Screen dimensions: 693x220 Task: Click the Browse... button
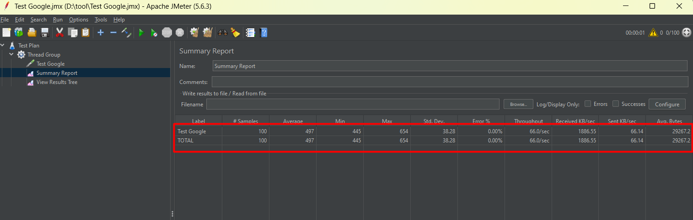pos(518,104)
